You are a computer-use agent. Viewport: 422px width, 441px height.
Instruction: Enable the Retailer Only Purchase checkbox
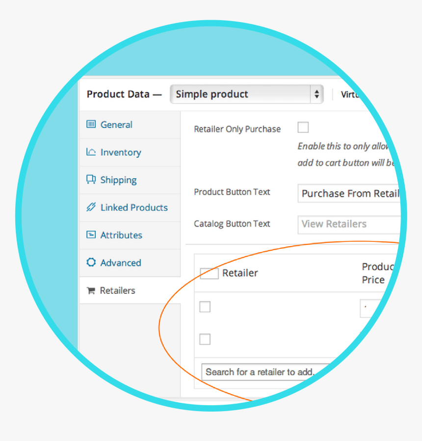(x=303, y=128)
